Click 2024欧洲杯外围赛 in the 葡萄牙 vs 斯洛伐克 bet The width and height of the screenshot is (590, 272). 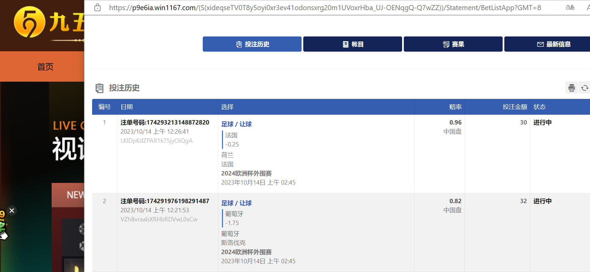[246, 252]
